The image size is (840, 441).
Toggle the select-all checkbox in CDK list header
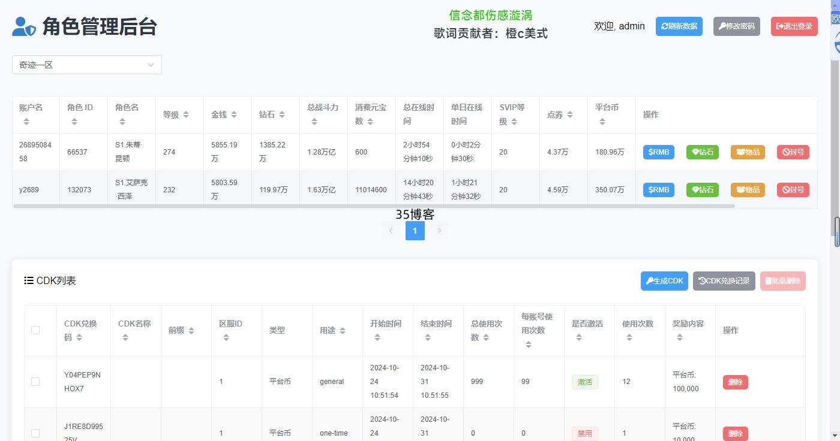click(x=35, y=330)
